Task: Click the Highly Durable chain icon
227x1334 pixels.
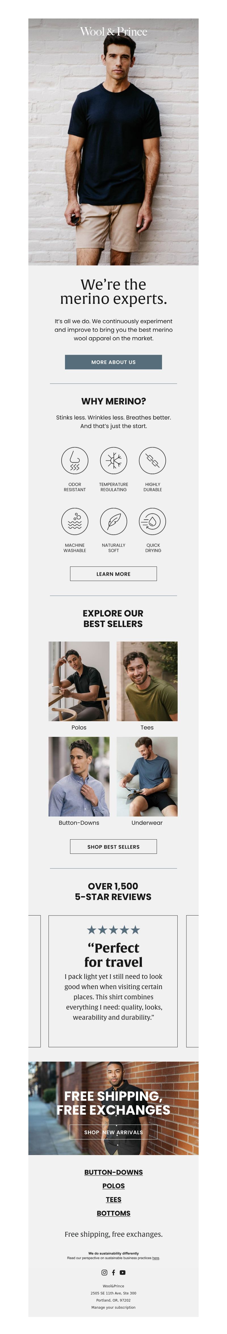Action: (153, 460)
